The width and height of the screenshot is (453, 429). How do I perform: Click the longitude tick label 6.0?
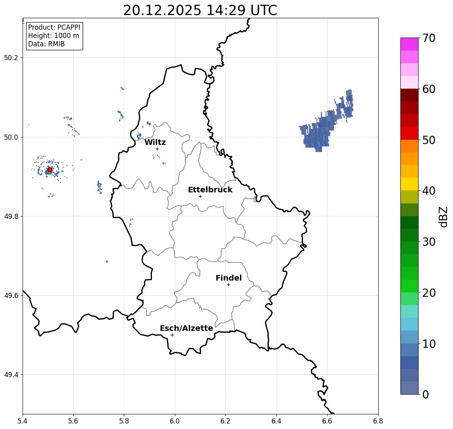point(175,421)
